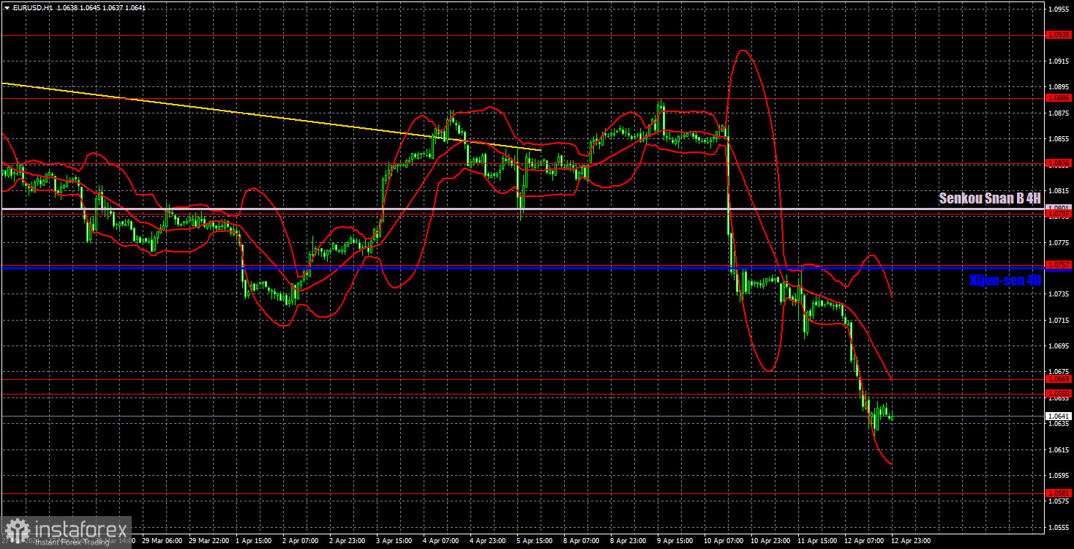Click the 1.0895 value on price axis
This screenshot has height=549, width=1074.
pyautogui.click(x=1059, y=87)
